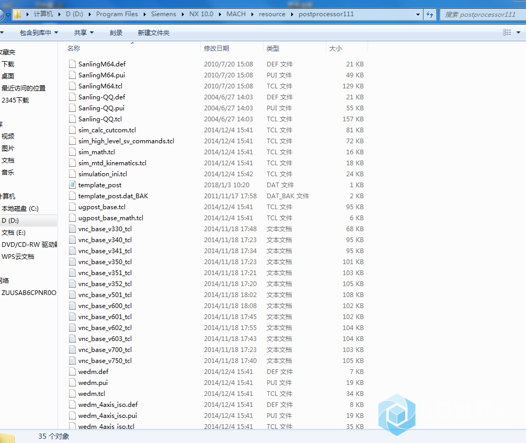
Task: Select file name vnc_base_v603_tcl
Action: tap(105, 338)
